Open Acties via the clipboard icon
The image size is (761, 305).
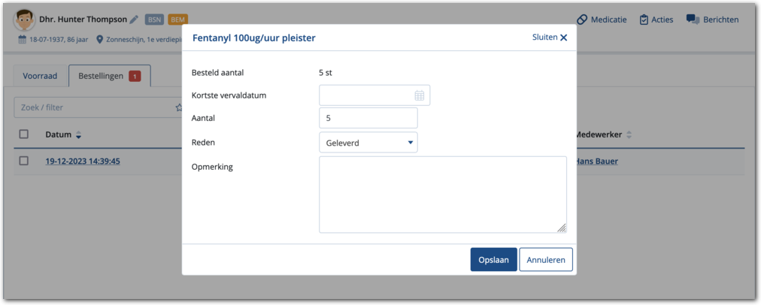[644, 20]
